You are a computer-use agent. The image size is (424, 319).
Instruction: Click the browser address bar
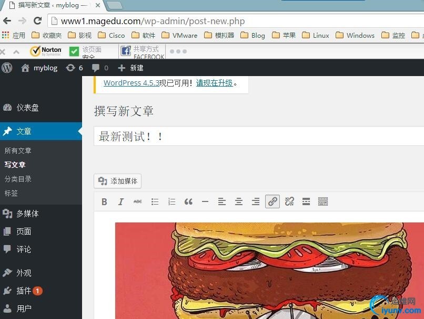(236, 21)
